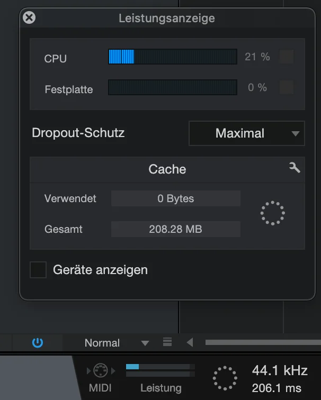Image resolution: width=321 pixels, height=400 pixels.
Task: Click the 206.1 ms latency readout
Action: (x=277, y=388)
